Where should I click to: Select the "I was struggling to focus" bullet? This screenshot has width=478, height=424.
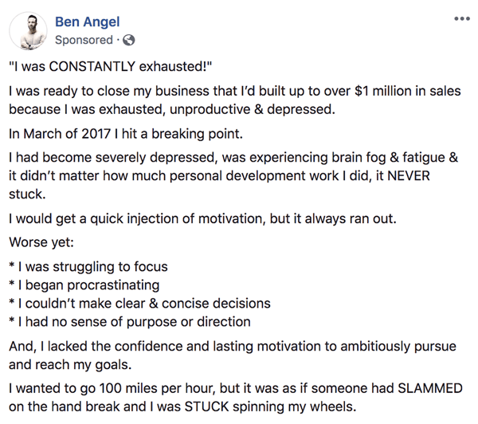click(88, 267)
